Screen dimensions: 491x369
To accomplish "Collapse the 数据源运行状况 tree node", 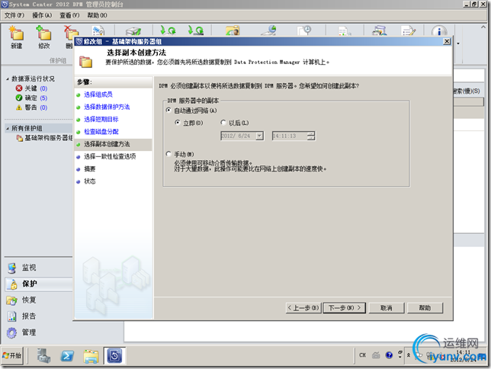I will (x=8, y=79).
